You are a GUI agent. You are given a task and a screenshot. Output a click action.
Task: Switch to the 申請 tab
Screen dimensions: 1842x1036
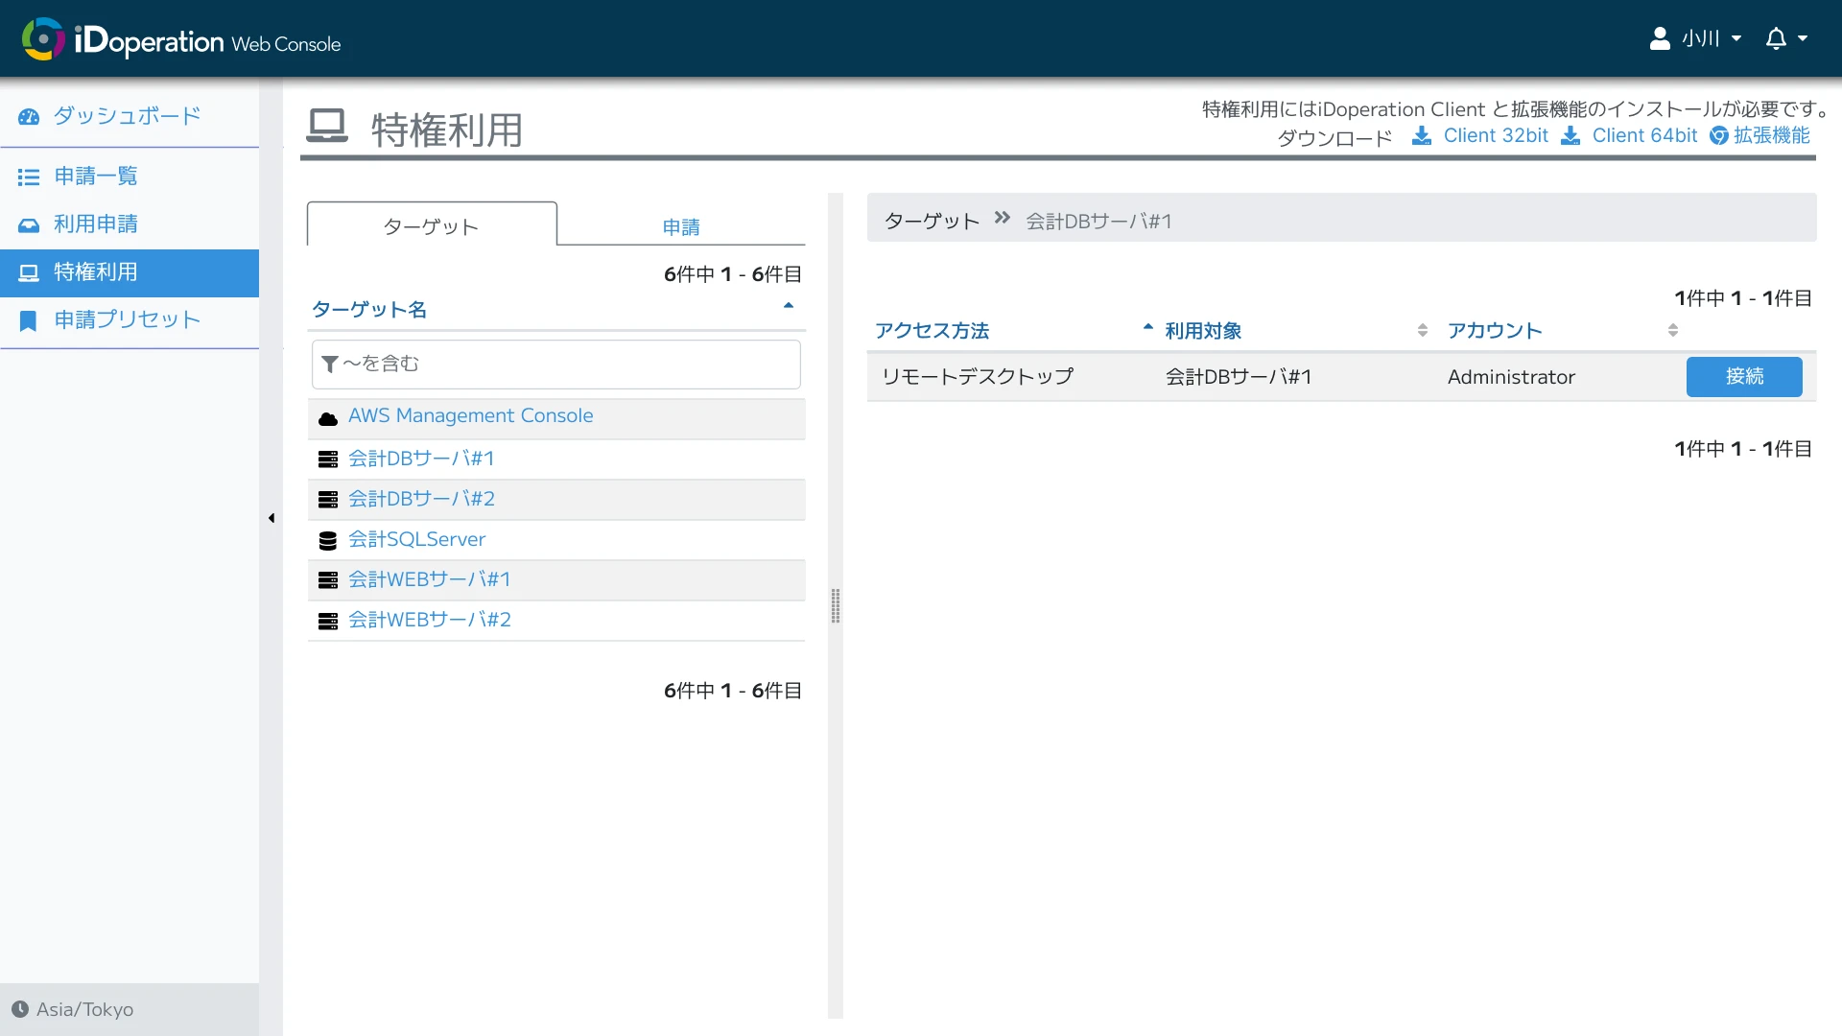tap(681, 226)
